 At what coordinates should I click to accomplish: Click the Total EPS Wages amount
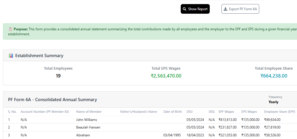point(166,76)
